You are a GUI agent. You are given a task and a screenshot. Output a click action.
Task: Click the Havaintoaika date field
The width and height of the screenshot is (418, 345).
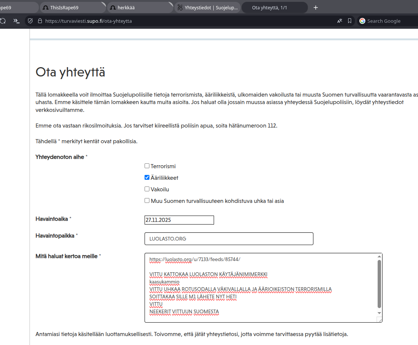point(179,220)
